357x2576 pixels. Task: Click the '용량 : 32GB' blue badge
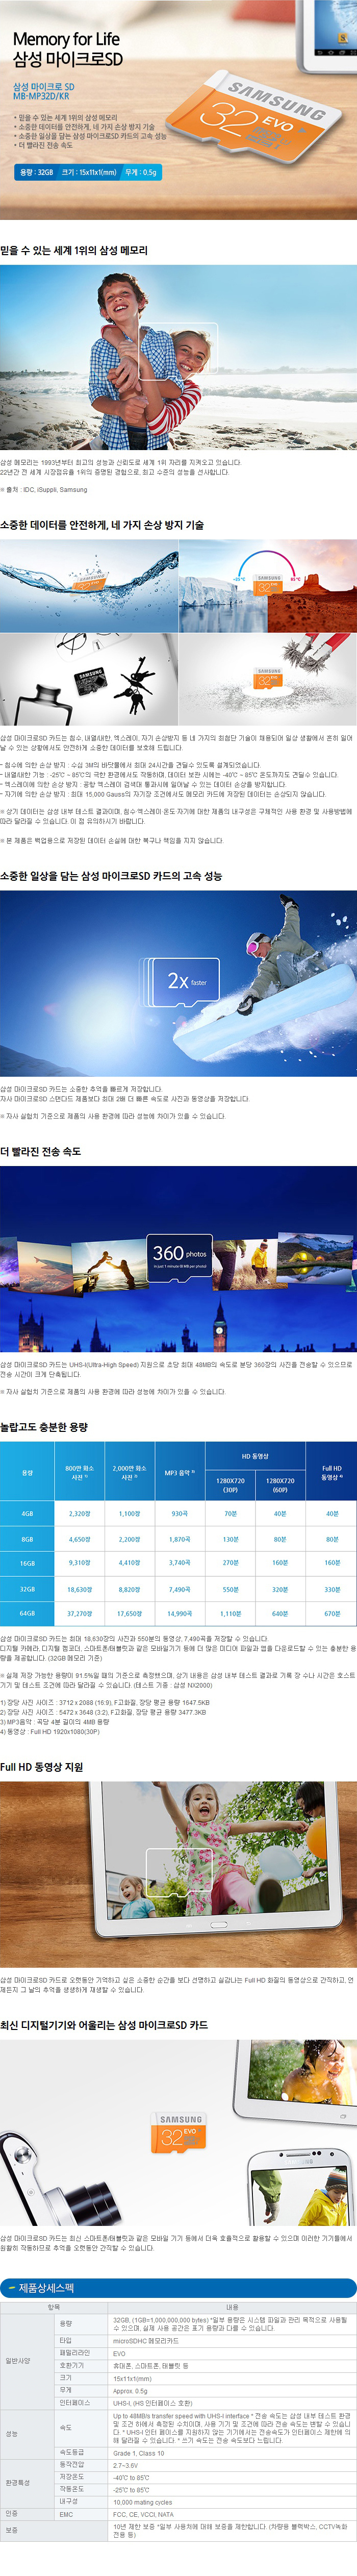(37, 173)
